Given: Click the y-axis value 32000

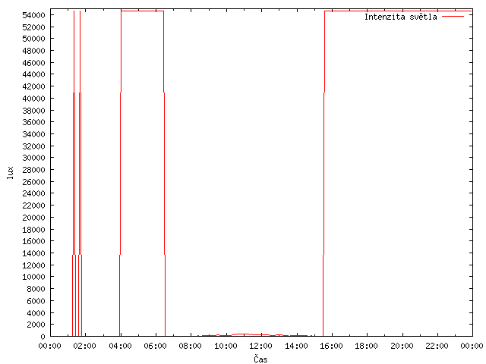Looking at the screenshot, I should click(33, 146).
